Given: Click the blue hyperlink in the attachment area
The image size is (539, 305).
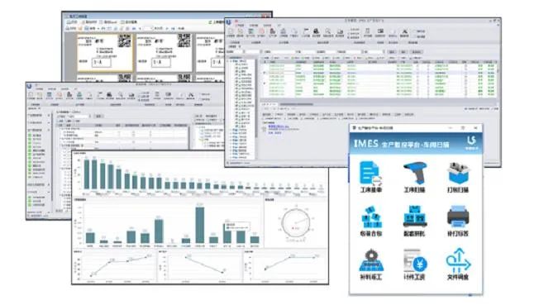Looking at the screenshot, I should [x=278, y=127].
